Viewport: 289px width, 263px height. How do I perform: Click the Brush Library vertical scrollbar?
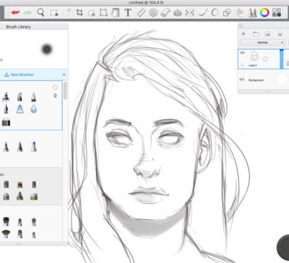(x=65, y=91)
